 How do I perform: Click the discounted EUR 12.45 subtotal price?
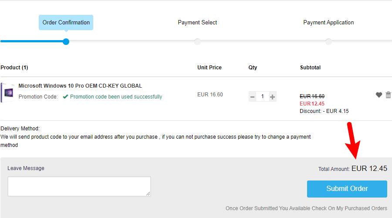[312, 104]
